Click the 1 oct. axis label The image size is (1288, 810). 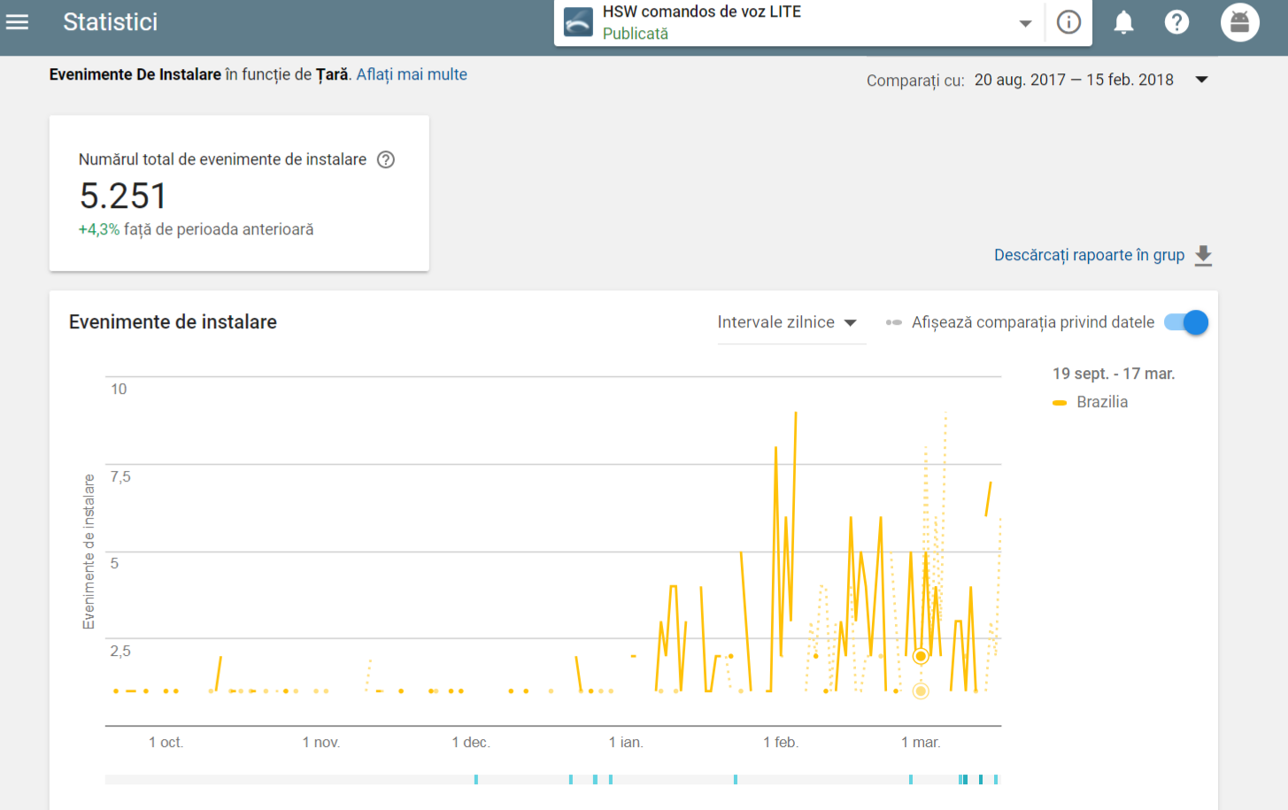[x=166, y=742]
